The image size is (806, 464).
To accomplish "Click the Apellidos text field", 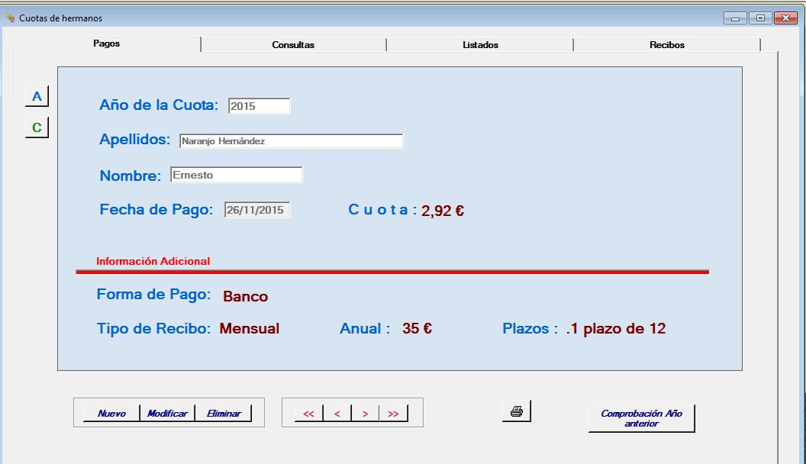I will pos(291,141).
